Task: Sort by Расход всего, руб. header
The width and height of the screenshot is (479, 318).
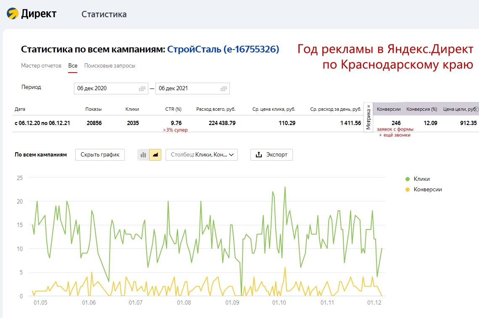Action: 216,109
